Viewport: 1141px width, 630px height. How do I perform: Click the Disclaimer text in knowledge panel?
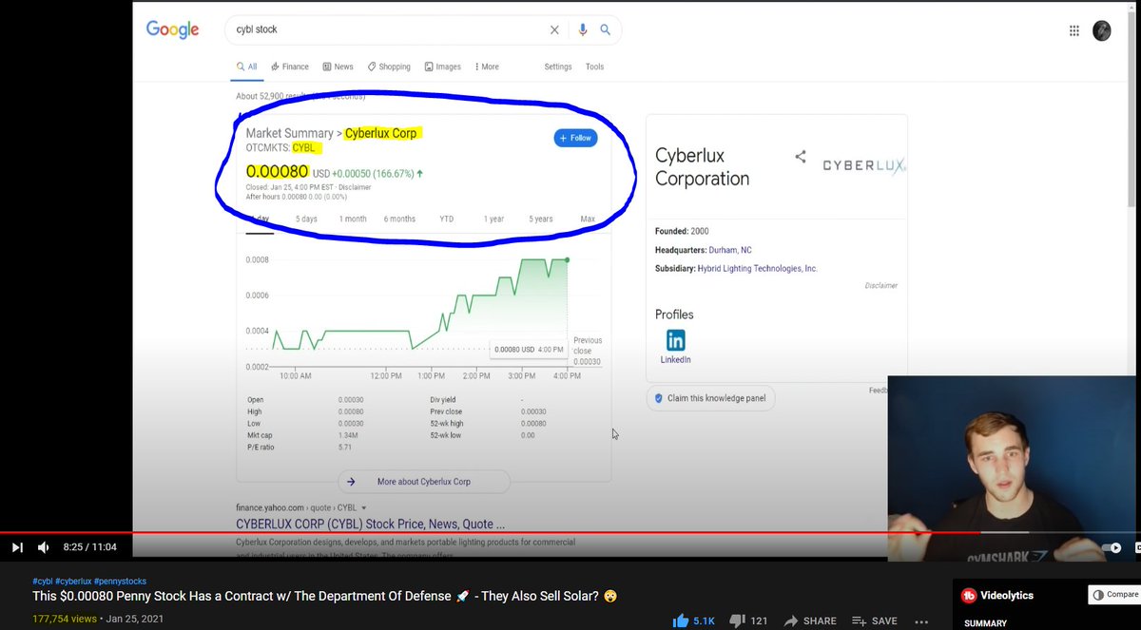click(x=880, y=285)
